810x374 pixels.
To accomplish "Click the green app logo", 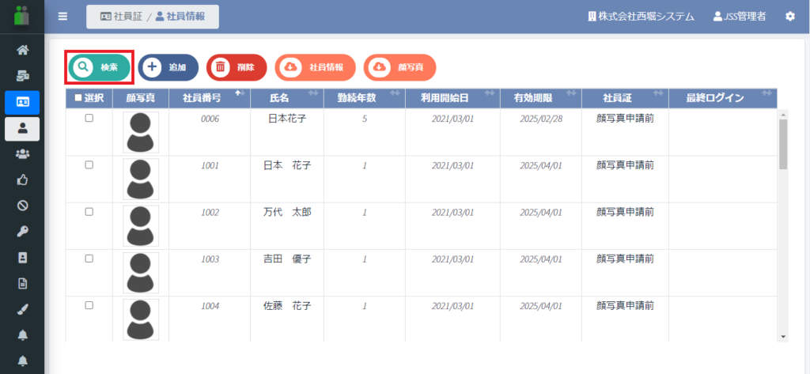I will pyautogui.click(x=22, y=16).
